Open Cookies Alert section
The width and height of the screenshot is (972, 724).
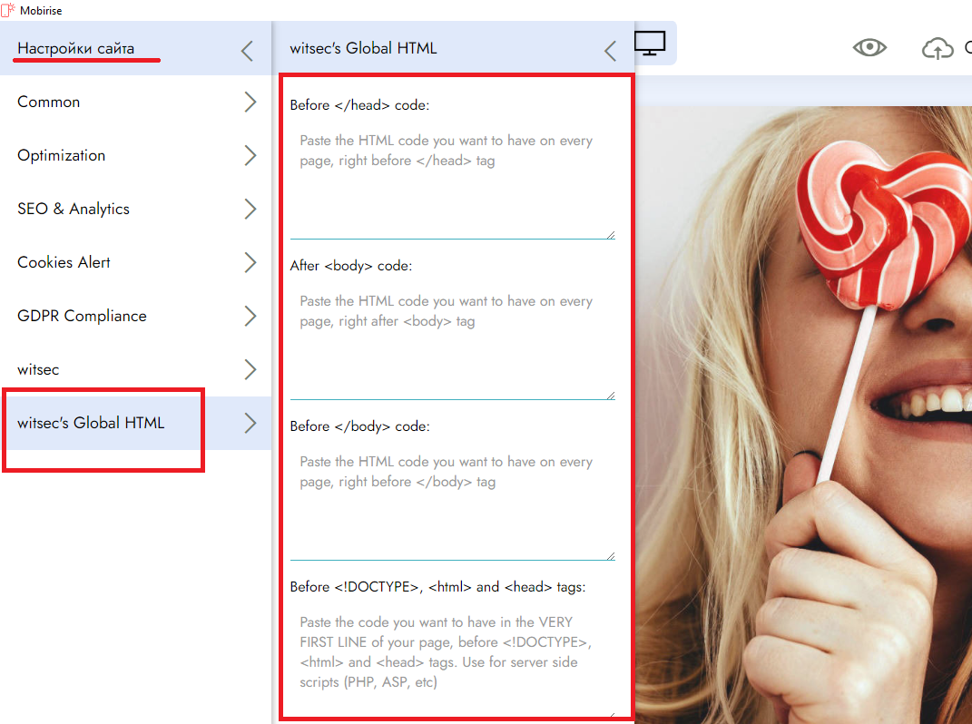pos(136,262)
